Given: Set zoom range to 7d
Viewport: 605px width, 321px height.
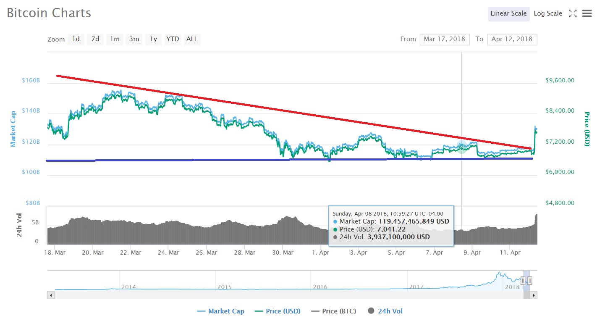Looking at the screenshot, I should (95, 39).
